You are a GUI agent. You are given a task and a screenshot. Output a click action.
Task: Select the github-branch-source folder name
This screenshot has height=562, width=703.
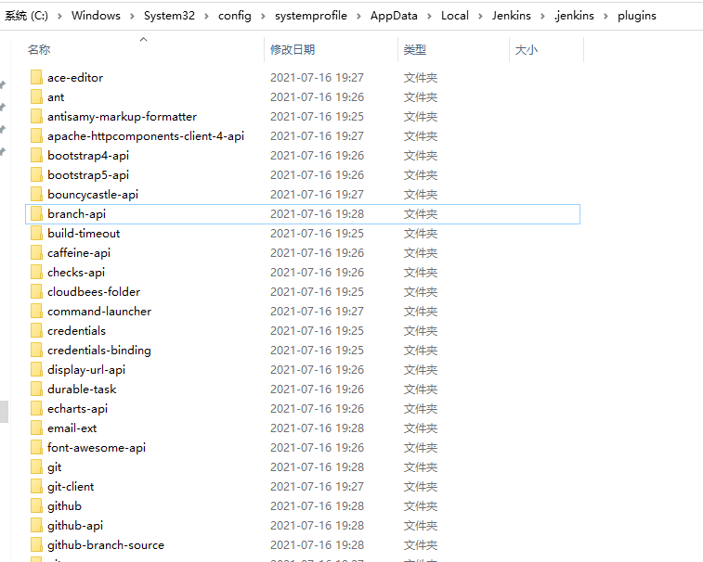[x=106, y=545]
